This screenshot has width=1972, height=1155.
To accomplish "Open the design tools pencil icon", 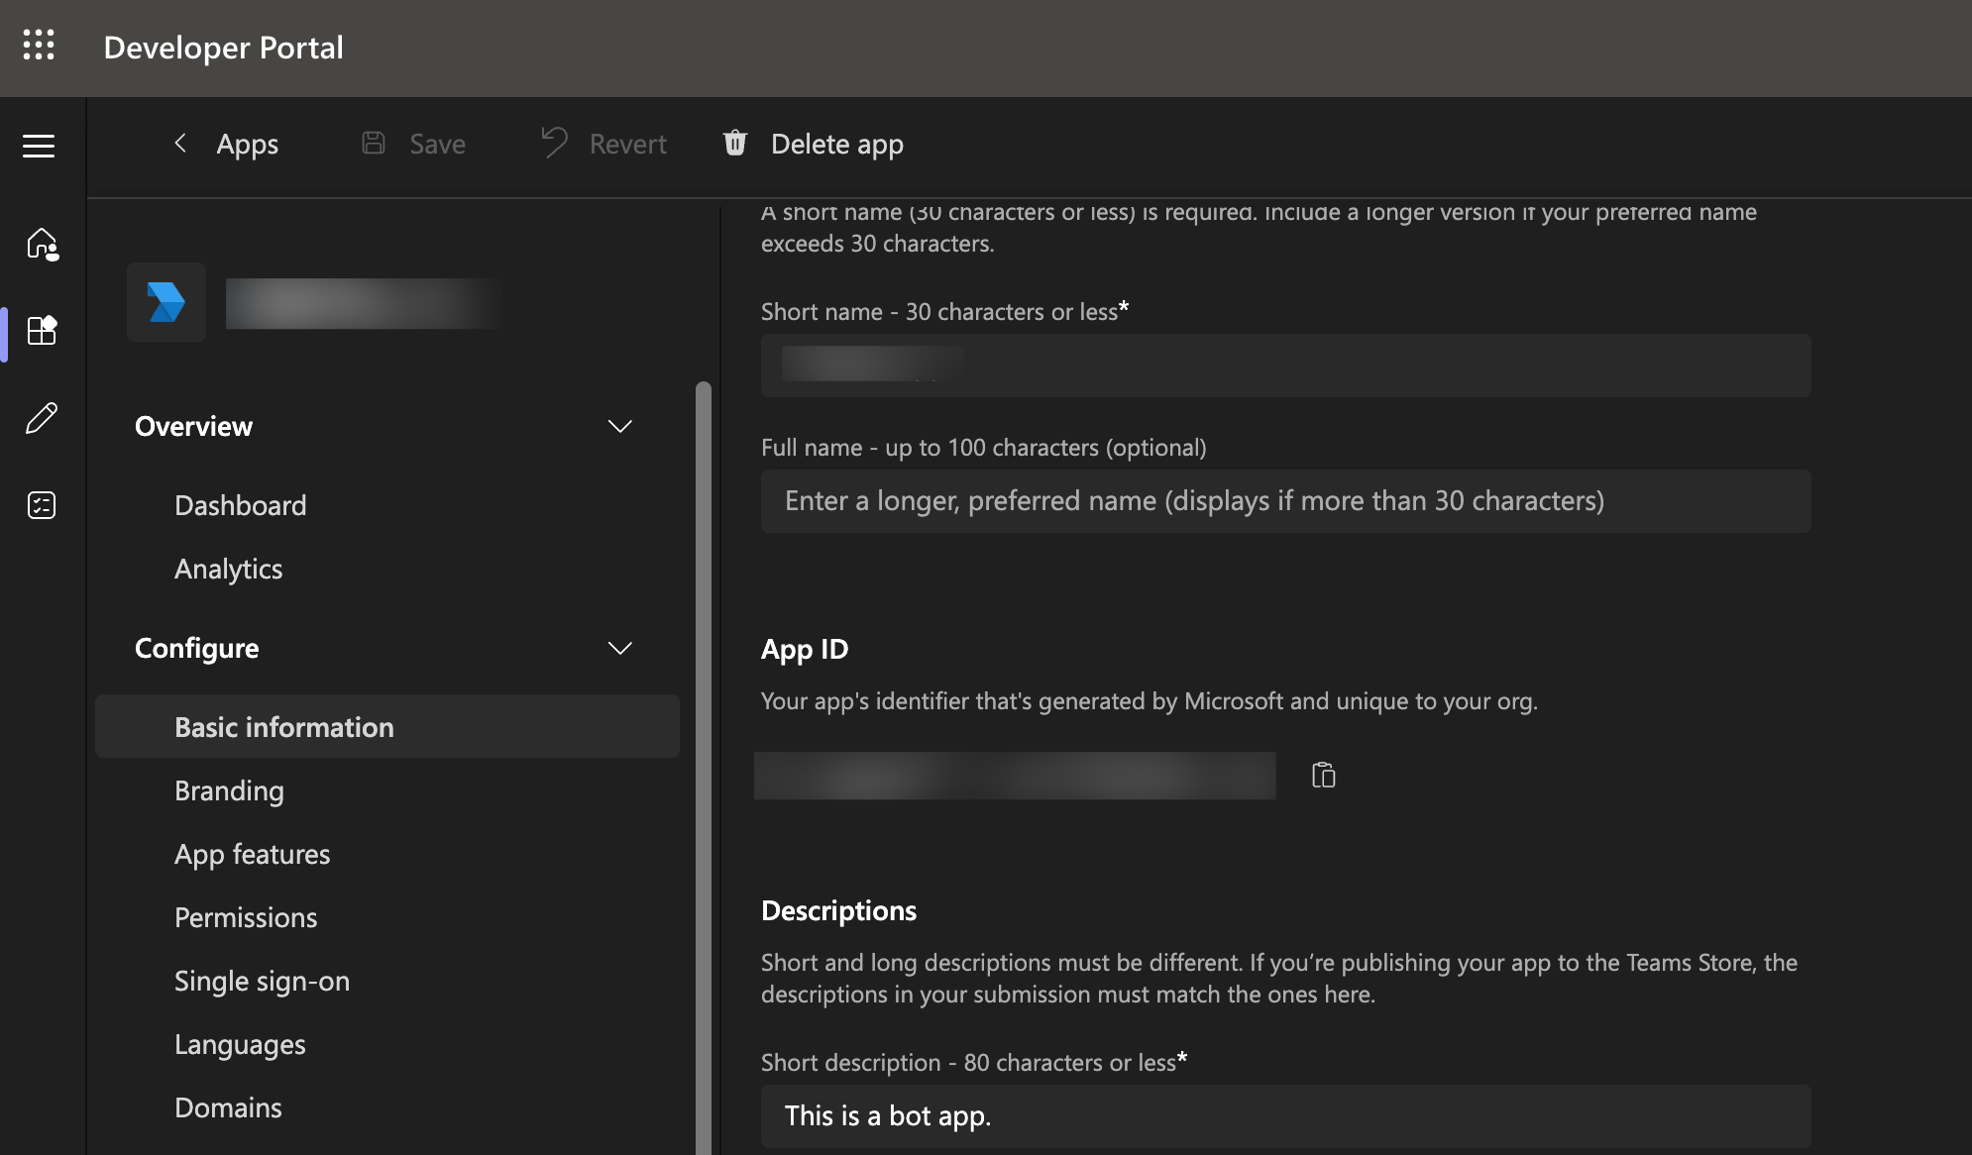I will [x=42, y=418].
